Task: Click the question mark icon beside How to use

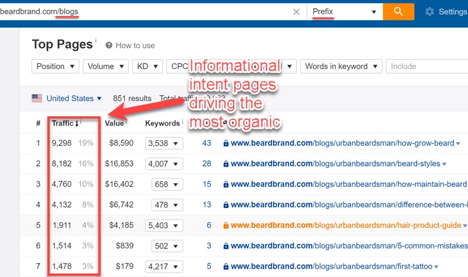Action: 109,46
